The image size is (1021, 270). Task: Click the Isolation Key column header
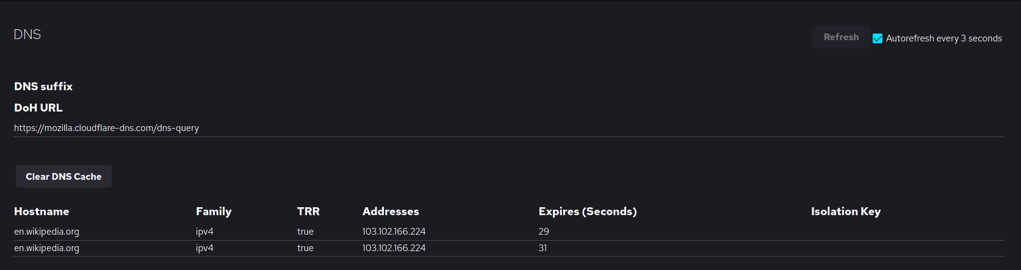845,211
